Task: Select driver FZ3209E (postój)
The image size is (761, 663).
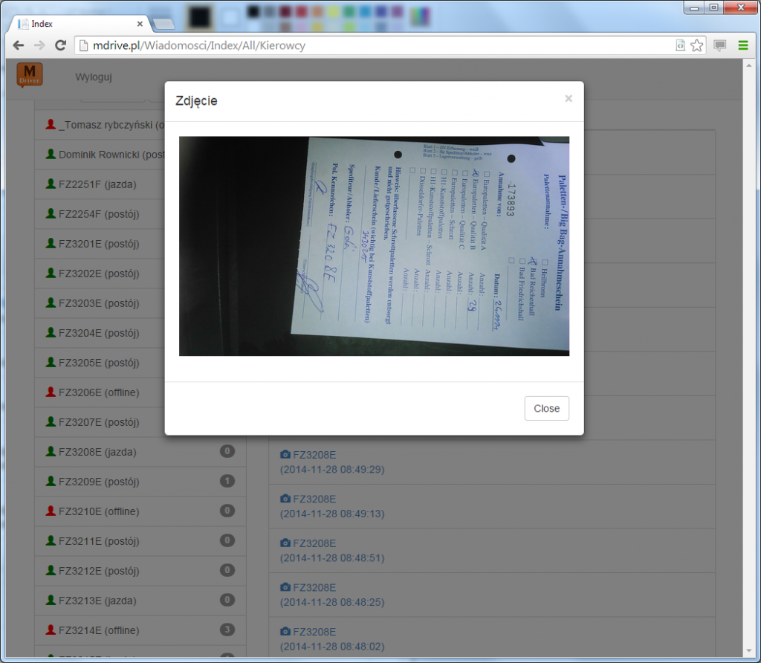Action: point(140,481)
